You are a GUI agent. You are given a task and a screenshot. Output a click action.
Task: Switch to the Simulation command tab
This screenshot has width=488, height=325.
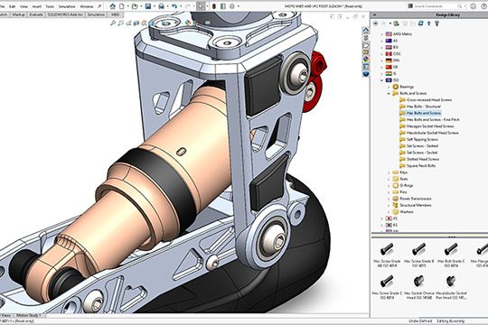[96, 14]
